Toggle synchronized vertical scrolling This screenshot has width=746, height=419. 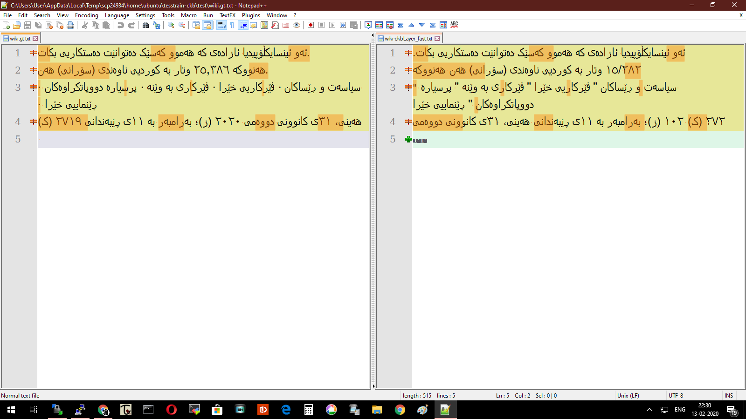click(x=197, y=26)
